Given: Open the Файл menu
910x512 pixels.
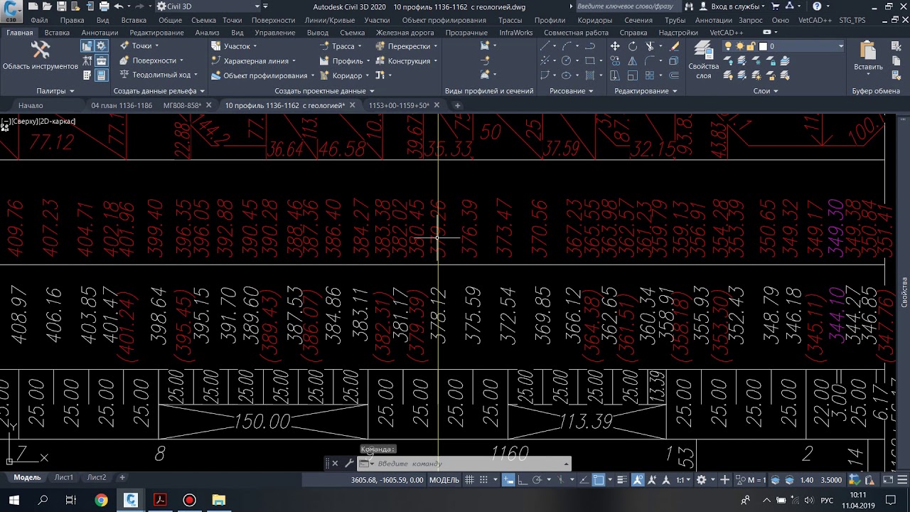Looking at the screenshot, I should pos(40,20).
